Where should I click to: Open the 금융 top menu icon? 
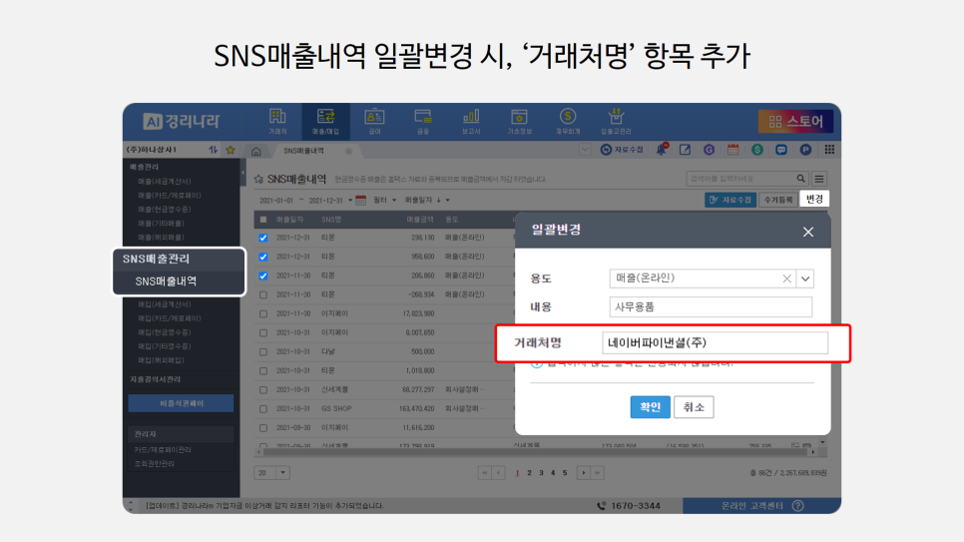tap(423, 121)
